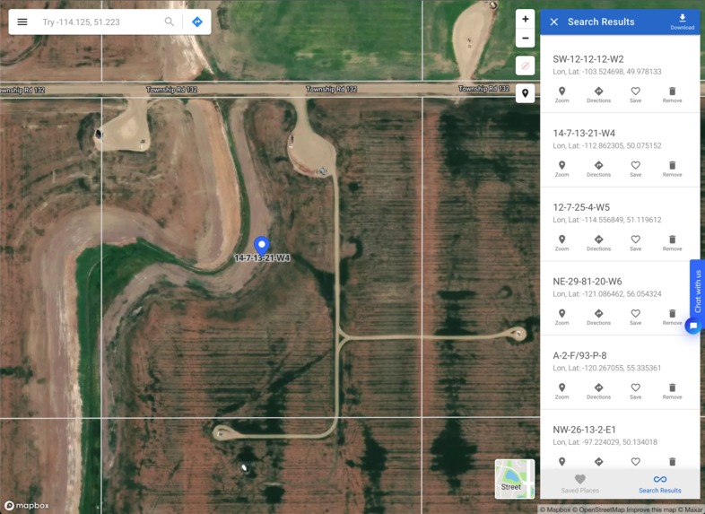Get directions to 12-7-25-4-W5
Image resolution: width=705 pixels, height=514 pixels.
[x=598, y=243]
